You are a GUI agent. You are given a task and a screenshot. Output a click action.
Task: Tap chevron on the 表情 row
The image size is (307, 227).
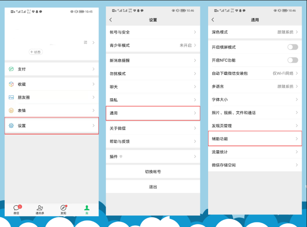(x=93, y=110)
